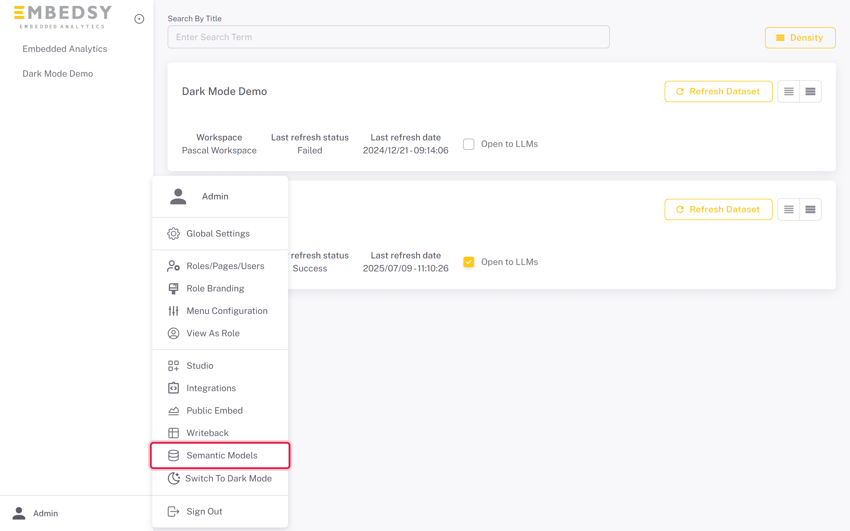
Task: Enable Open to LLMs for Dark Mode Demo
Action: (469, 144)
